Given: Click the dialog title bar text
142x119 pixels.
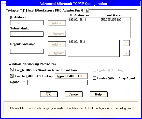Looking at the screenshot, I should tap(73, 4).
